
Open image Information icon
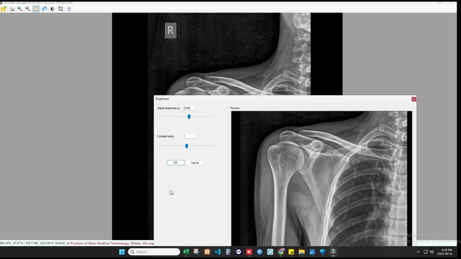[68, 9]
